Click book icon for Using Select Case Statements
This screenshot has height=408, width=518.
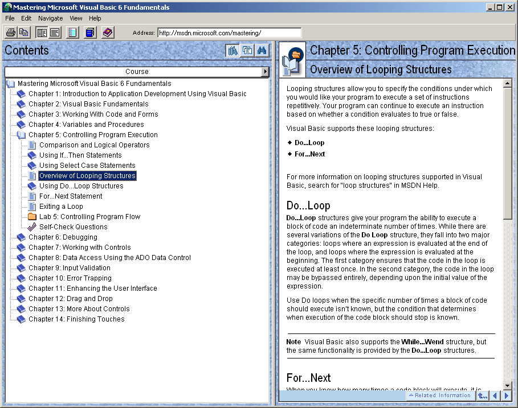tap(32, 165)
